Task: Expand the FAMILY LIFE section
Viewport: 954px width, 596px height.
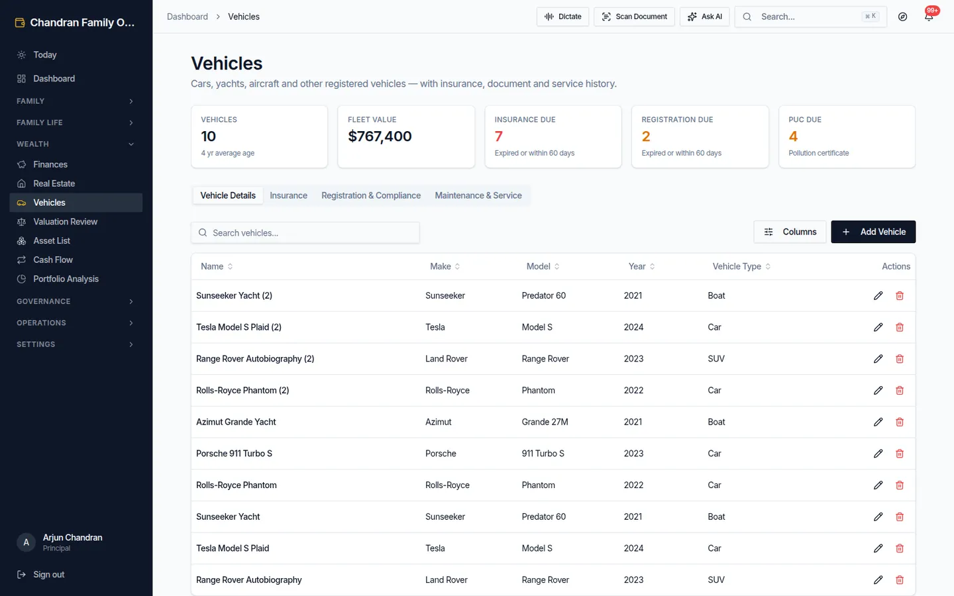Action: pyautogui.click(x=76, y=123)
